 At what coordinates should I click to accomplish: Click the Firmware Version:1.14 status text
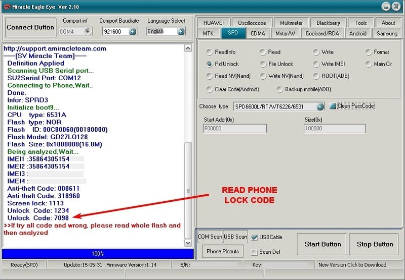point(131,264)
